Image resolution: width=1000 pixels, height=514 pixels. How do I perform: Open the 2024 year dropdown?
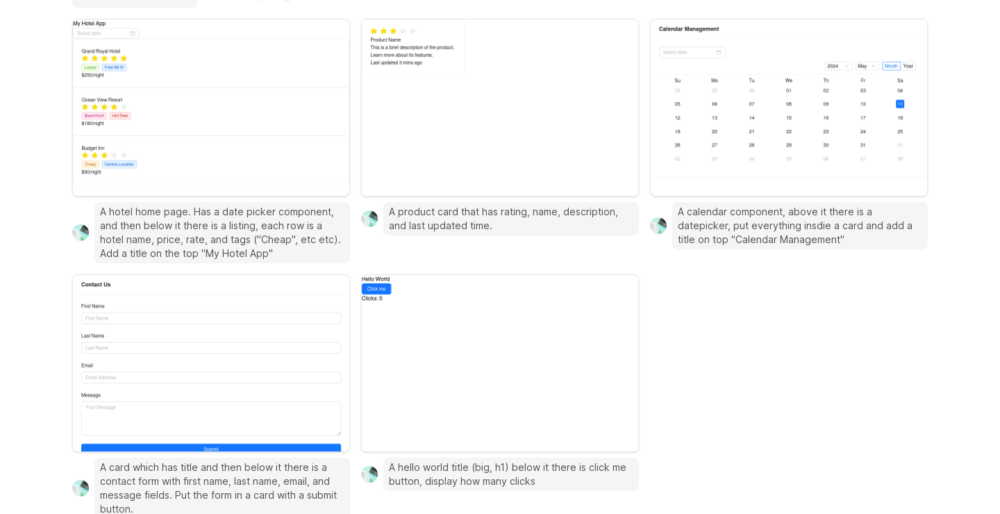coord(837,66)
